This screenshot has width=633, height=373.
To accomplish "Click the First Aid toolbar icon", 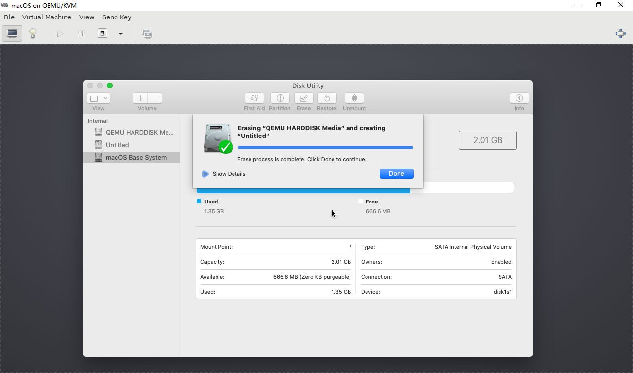I will click(x=254, y=98).
